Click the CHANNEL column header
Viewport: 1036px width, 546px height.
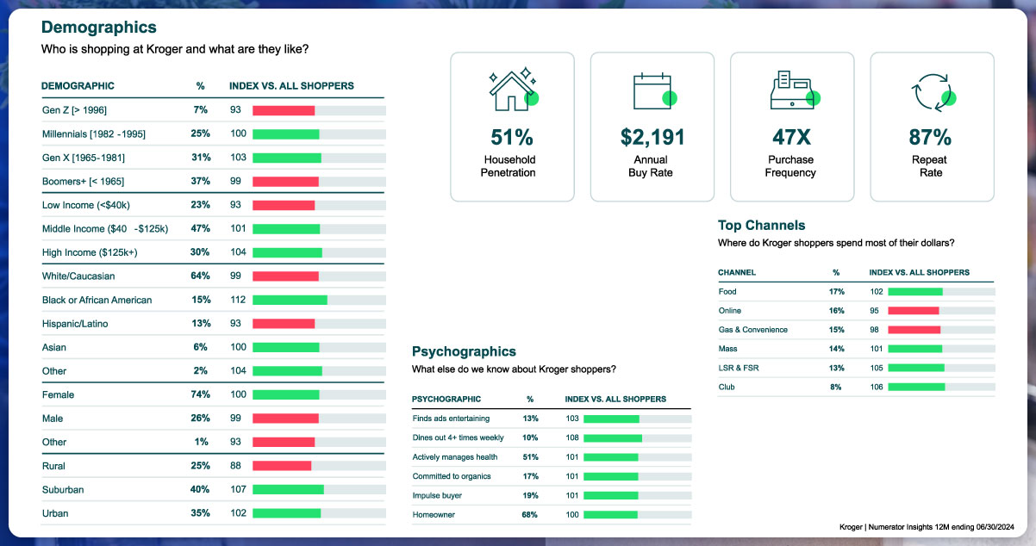click(x=737, y=272)
